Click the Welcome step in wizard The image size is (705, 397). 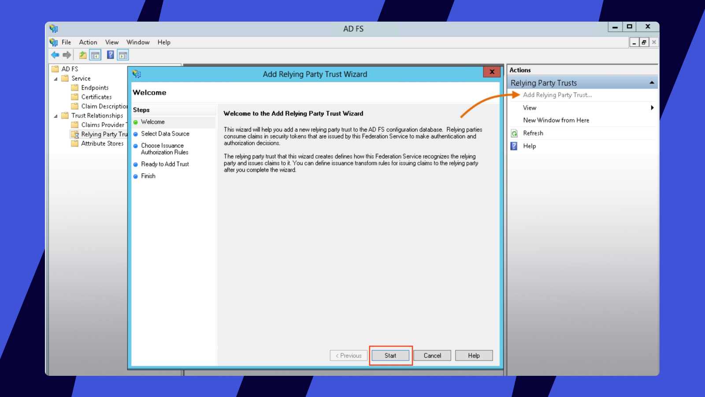point(153,122)
